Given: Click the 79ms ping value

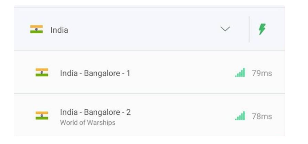Looking at the screenshot, I should coord(262,73).
